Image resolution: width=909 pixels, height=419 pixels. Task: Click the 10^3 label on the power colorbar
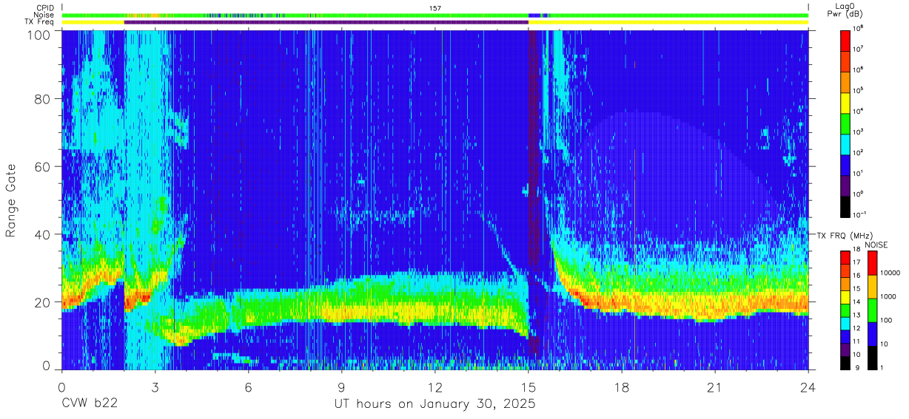pyautogui.click(x=859, y=132)
